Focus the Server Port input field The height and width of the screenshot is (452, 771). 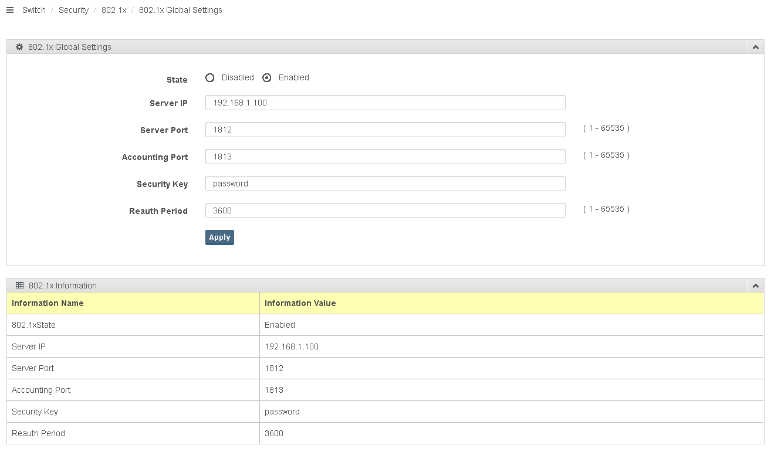coord(385,130)
